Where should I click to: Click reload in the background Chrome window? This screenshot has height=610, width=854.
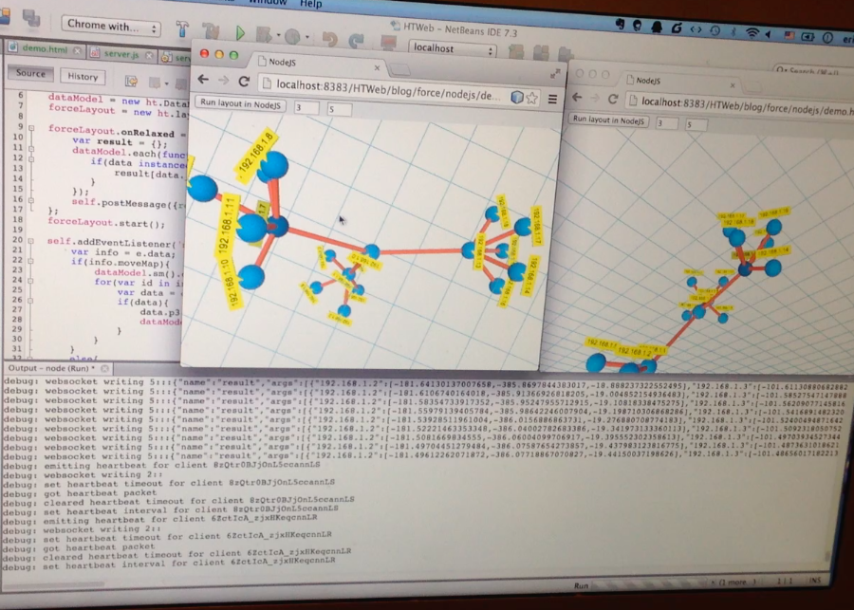click(613, 99)
